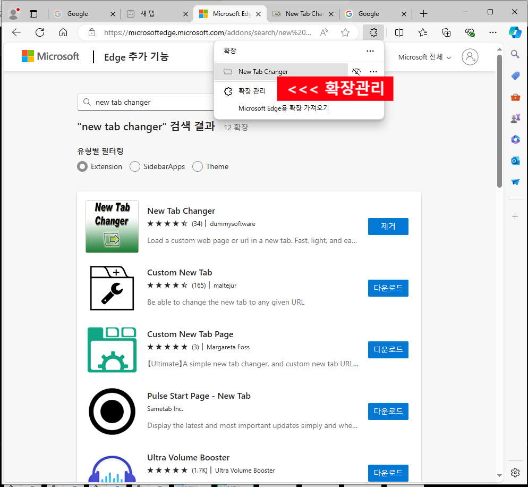Image resolution: width=528 pixels, height=487 pixels.
Task: Open Split screen icon in toolbar
Action: coord(399,32)
